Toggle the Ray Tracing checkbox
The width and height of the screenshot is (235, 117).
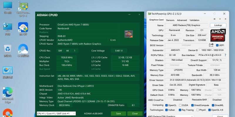point(180,110)
